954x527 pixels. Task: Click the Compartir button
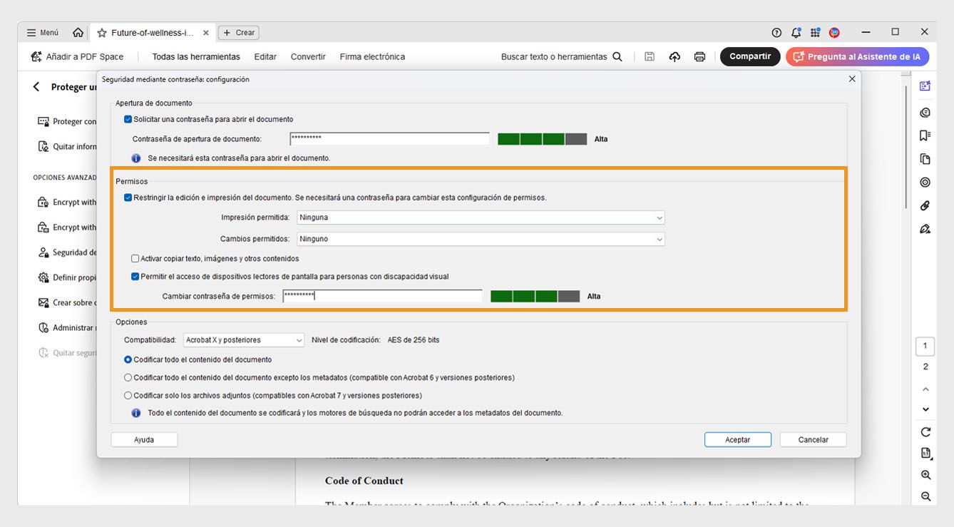750,56
